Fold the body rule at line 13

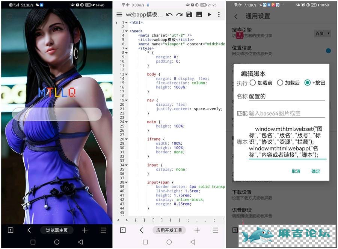pos(126,74)
